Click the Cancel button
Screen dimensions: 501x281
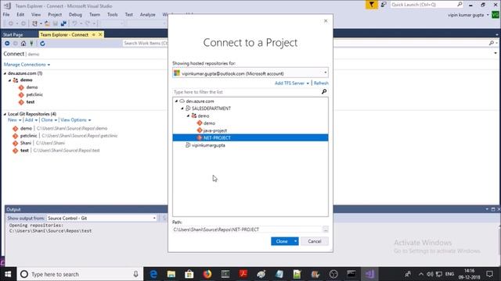point(315,241)
